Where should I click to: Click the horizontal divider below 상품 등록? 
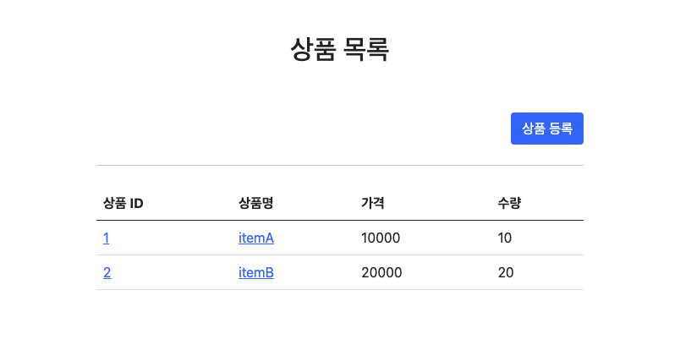click(x=339, y=166)
